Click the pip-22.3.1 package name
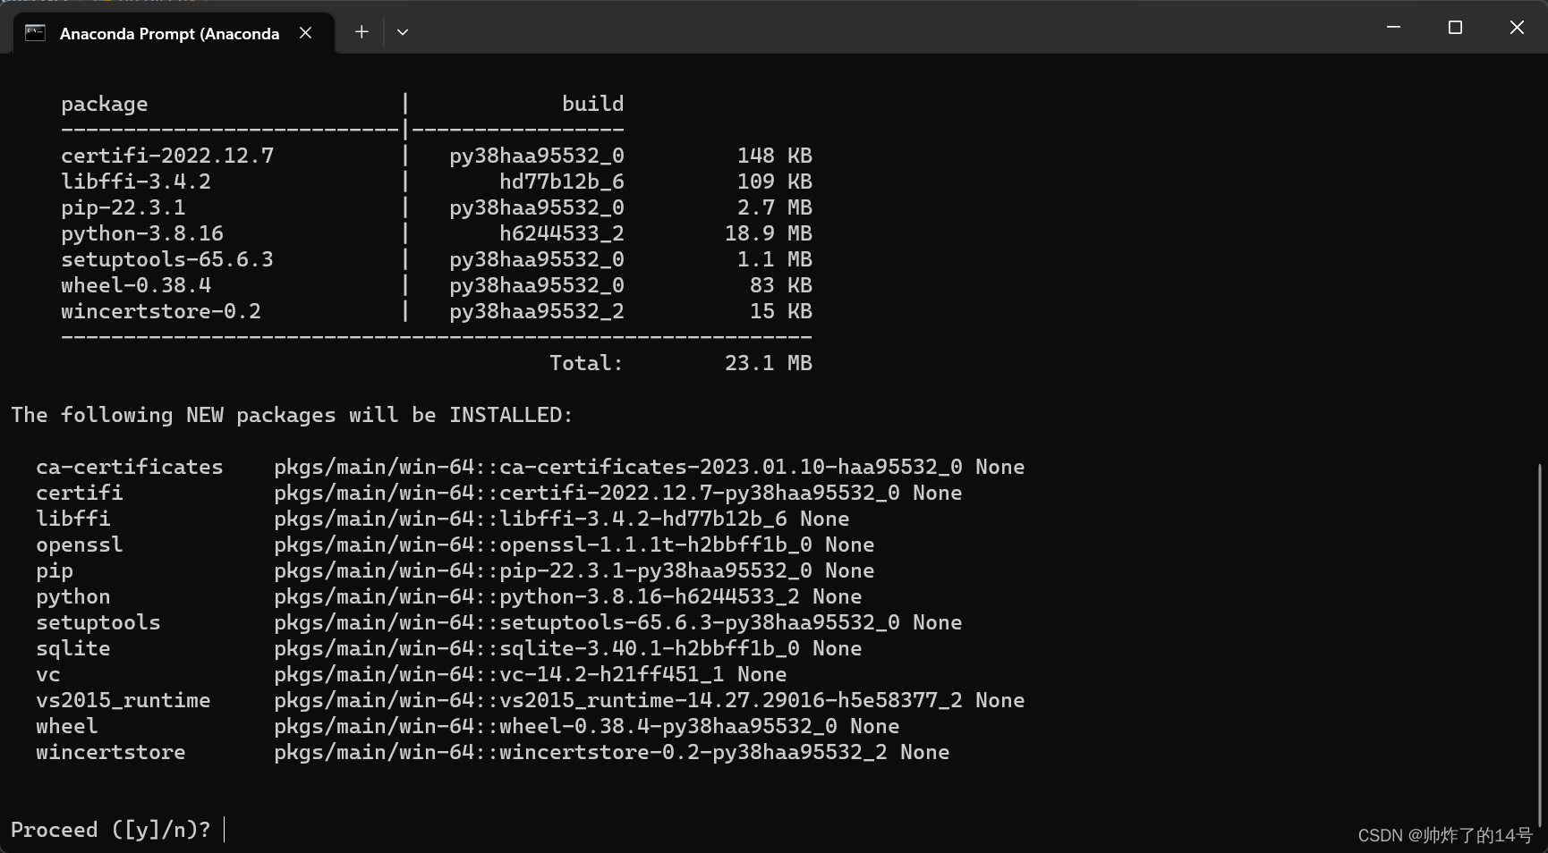Screen dimensions: 1548x853 [x=122, y=207]
